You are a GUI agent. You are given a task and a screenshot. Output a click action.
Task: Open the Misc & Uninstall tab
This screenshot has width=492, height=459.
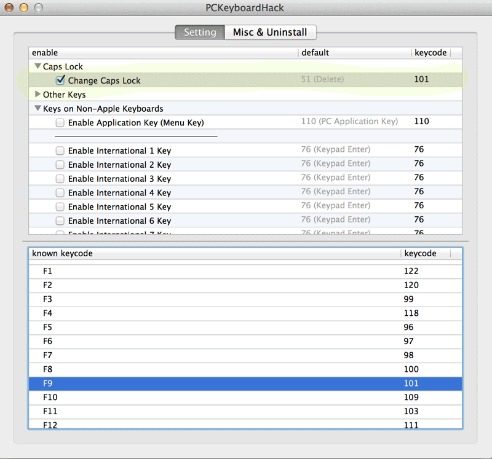pos(270,33)
